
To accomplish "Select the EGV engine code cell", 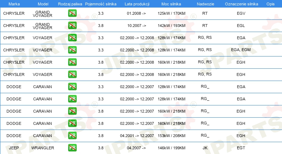I will point(241,13).
